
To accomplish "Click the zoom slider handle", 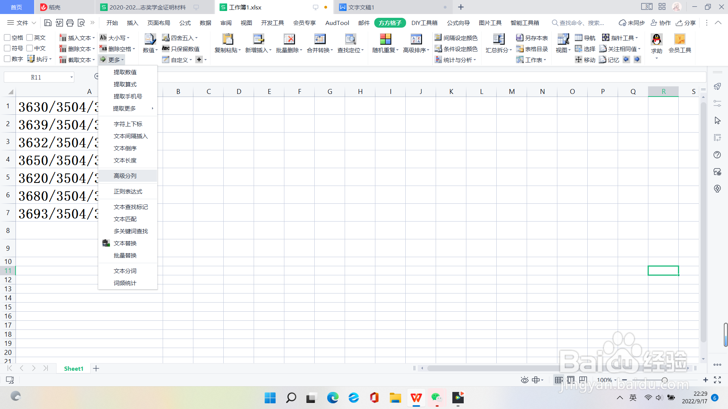I will 664,380.
